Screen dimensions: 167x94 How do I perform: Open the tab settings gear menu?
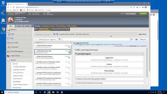36,29
